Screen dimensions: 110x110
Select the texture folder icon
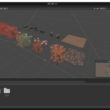(7, 91)
